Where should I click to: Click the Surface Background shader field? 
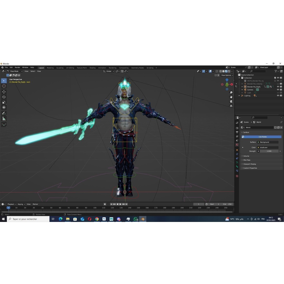pyautogui.click(x=268, y=142)
